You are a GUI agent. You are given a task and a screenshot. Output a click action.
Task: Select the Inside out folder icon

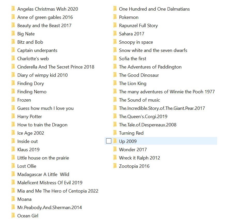click(13, 141)
